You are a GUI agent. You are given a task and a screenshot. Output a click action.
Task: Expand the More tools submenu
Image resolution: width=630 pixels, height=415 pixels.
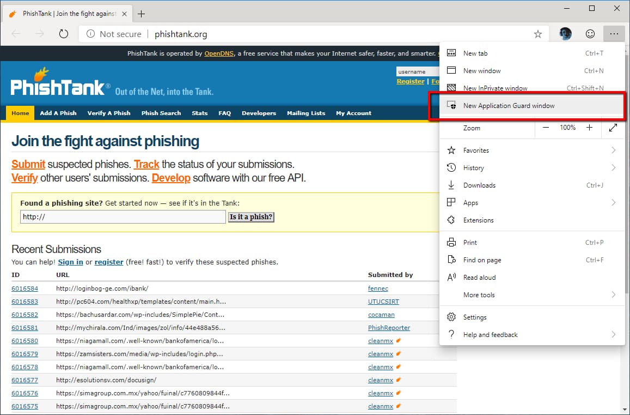[479, 294]
